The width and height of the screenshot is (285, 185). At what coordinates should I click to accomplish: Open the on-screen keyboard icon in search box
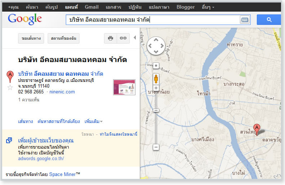click(245, 19)
